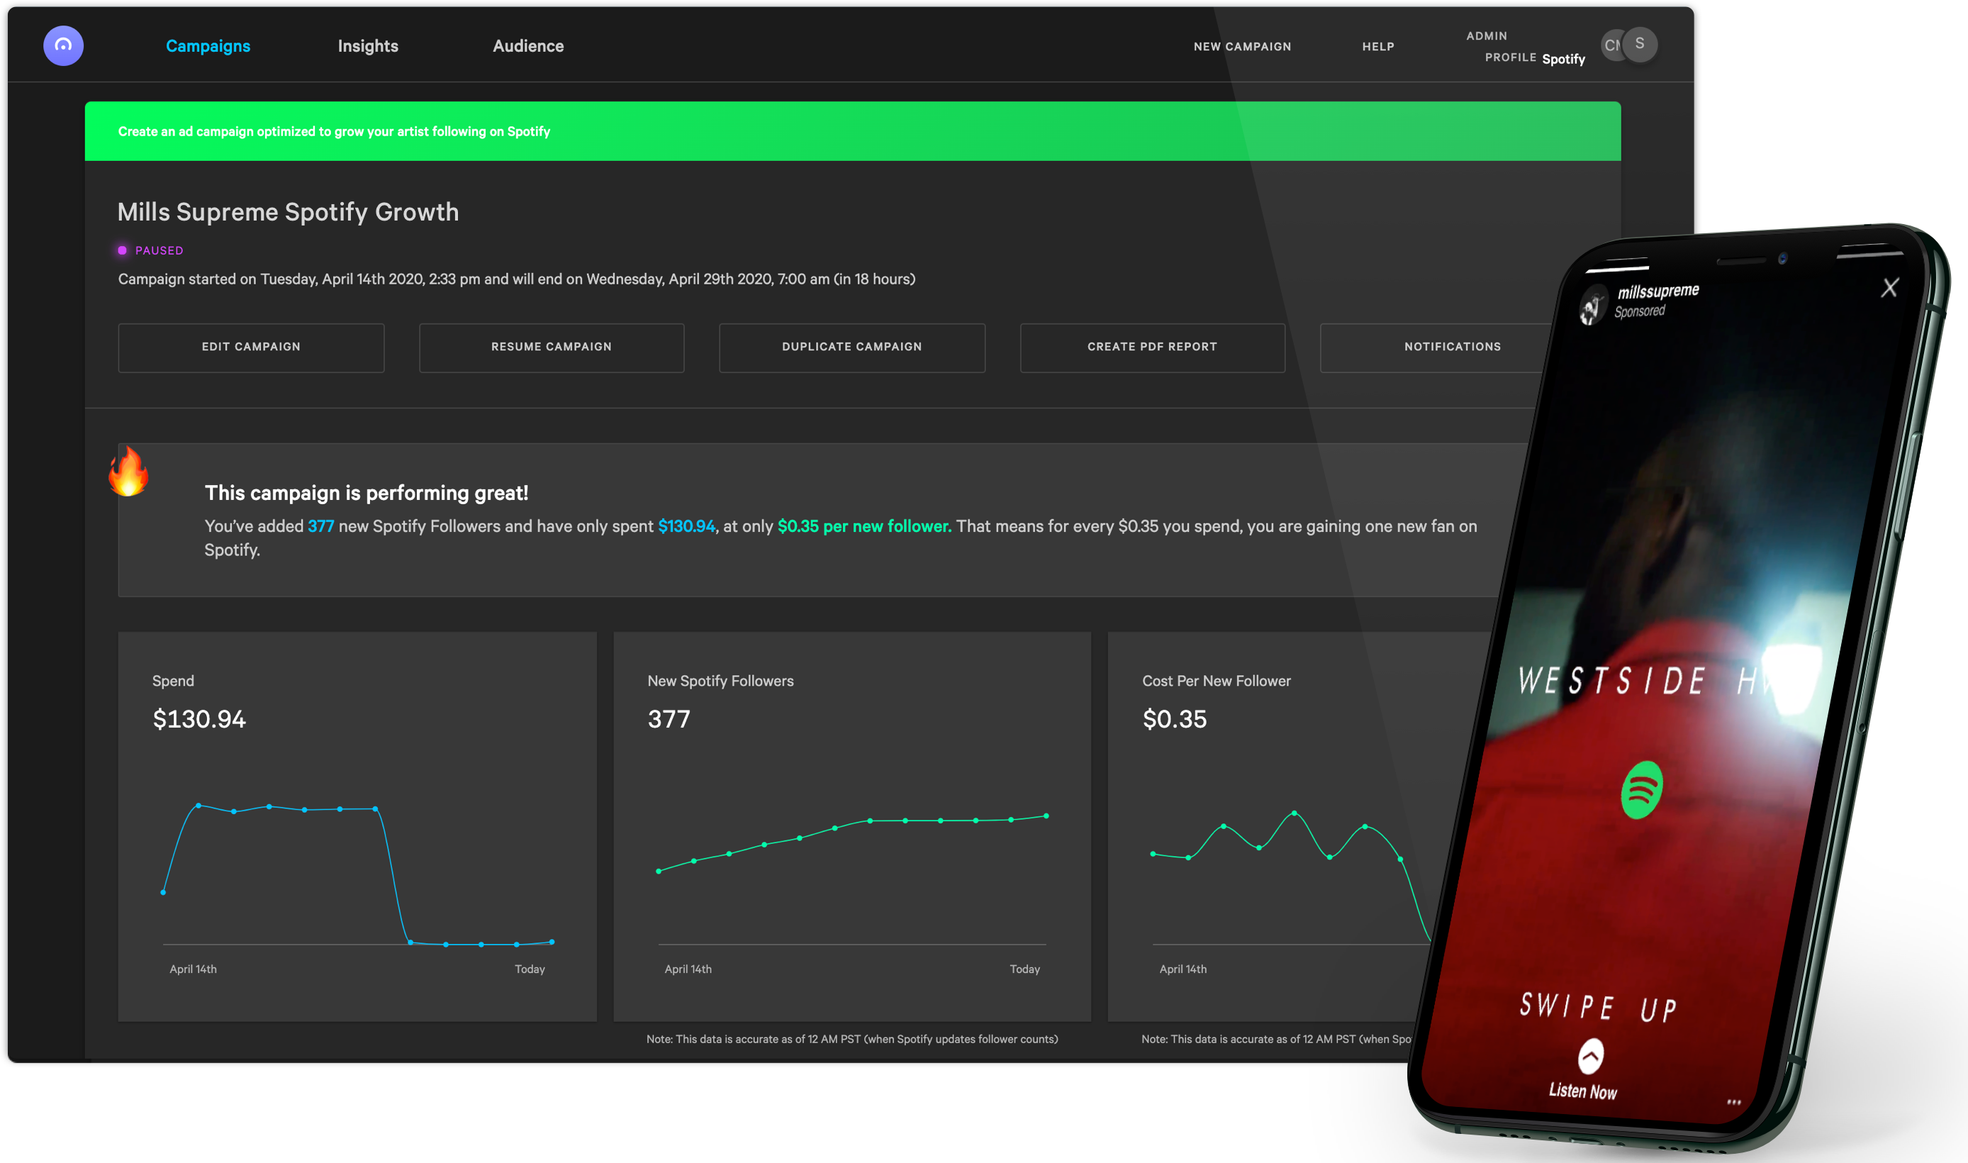Open the Audience tab
Screen dimensions: 1968x1163
click(528, 46)
